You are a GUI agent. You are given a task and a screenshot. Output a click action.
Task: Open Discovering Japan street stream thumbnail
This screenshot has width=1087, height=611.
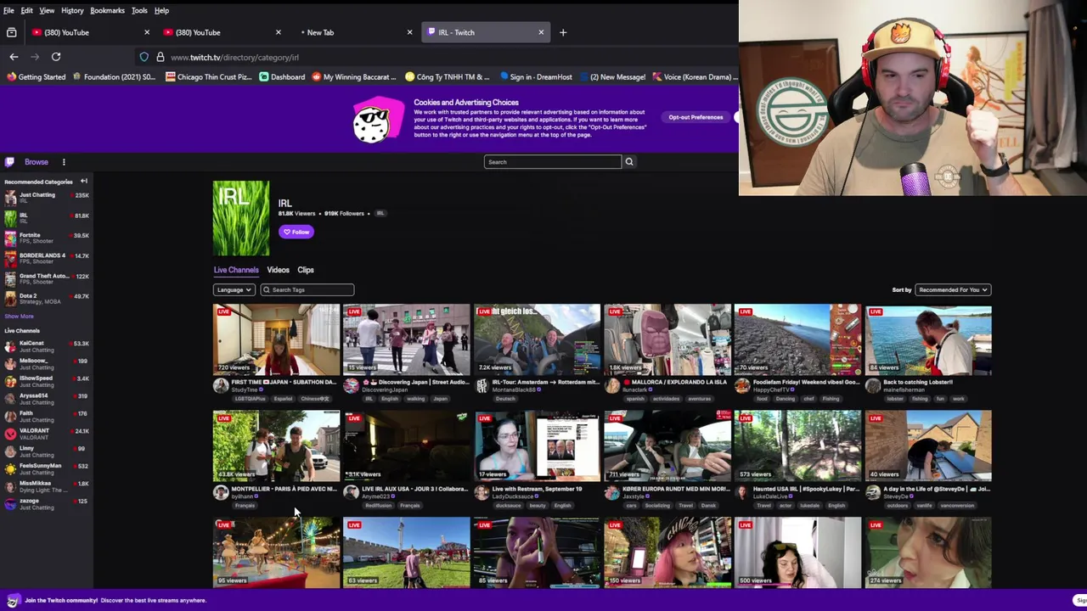(x=407, y=339)
